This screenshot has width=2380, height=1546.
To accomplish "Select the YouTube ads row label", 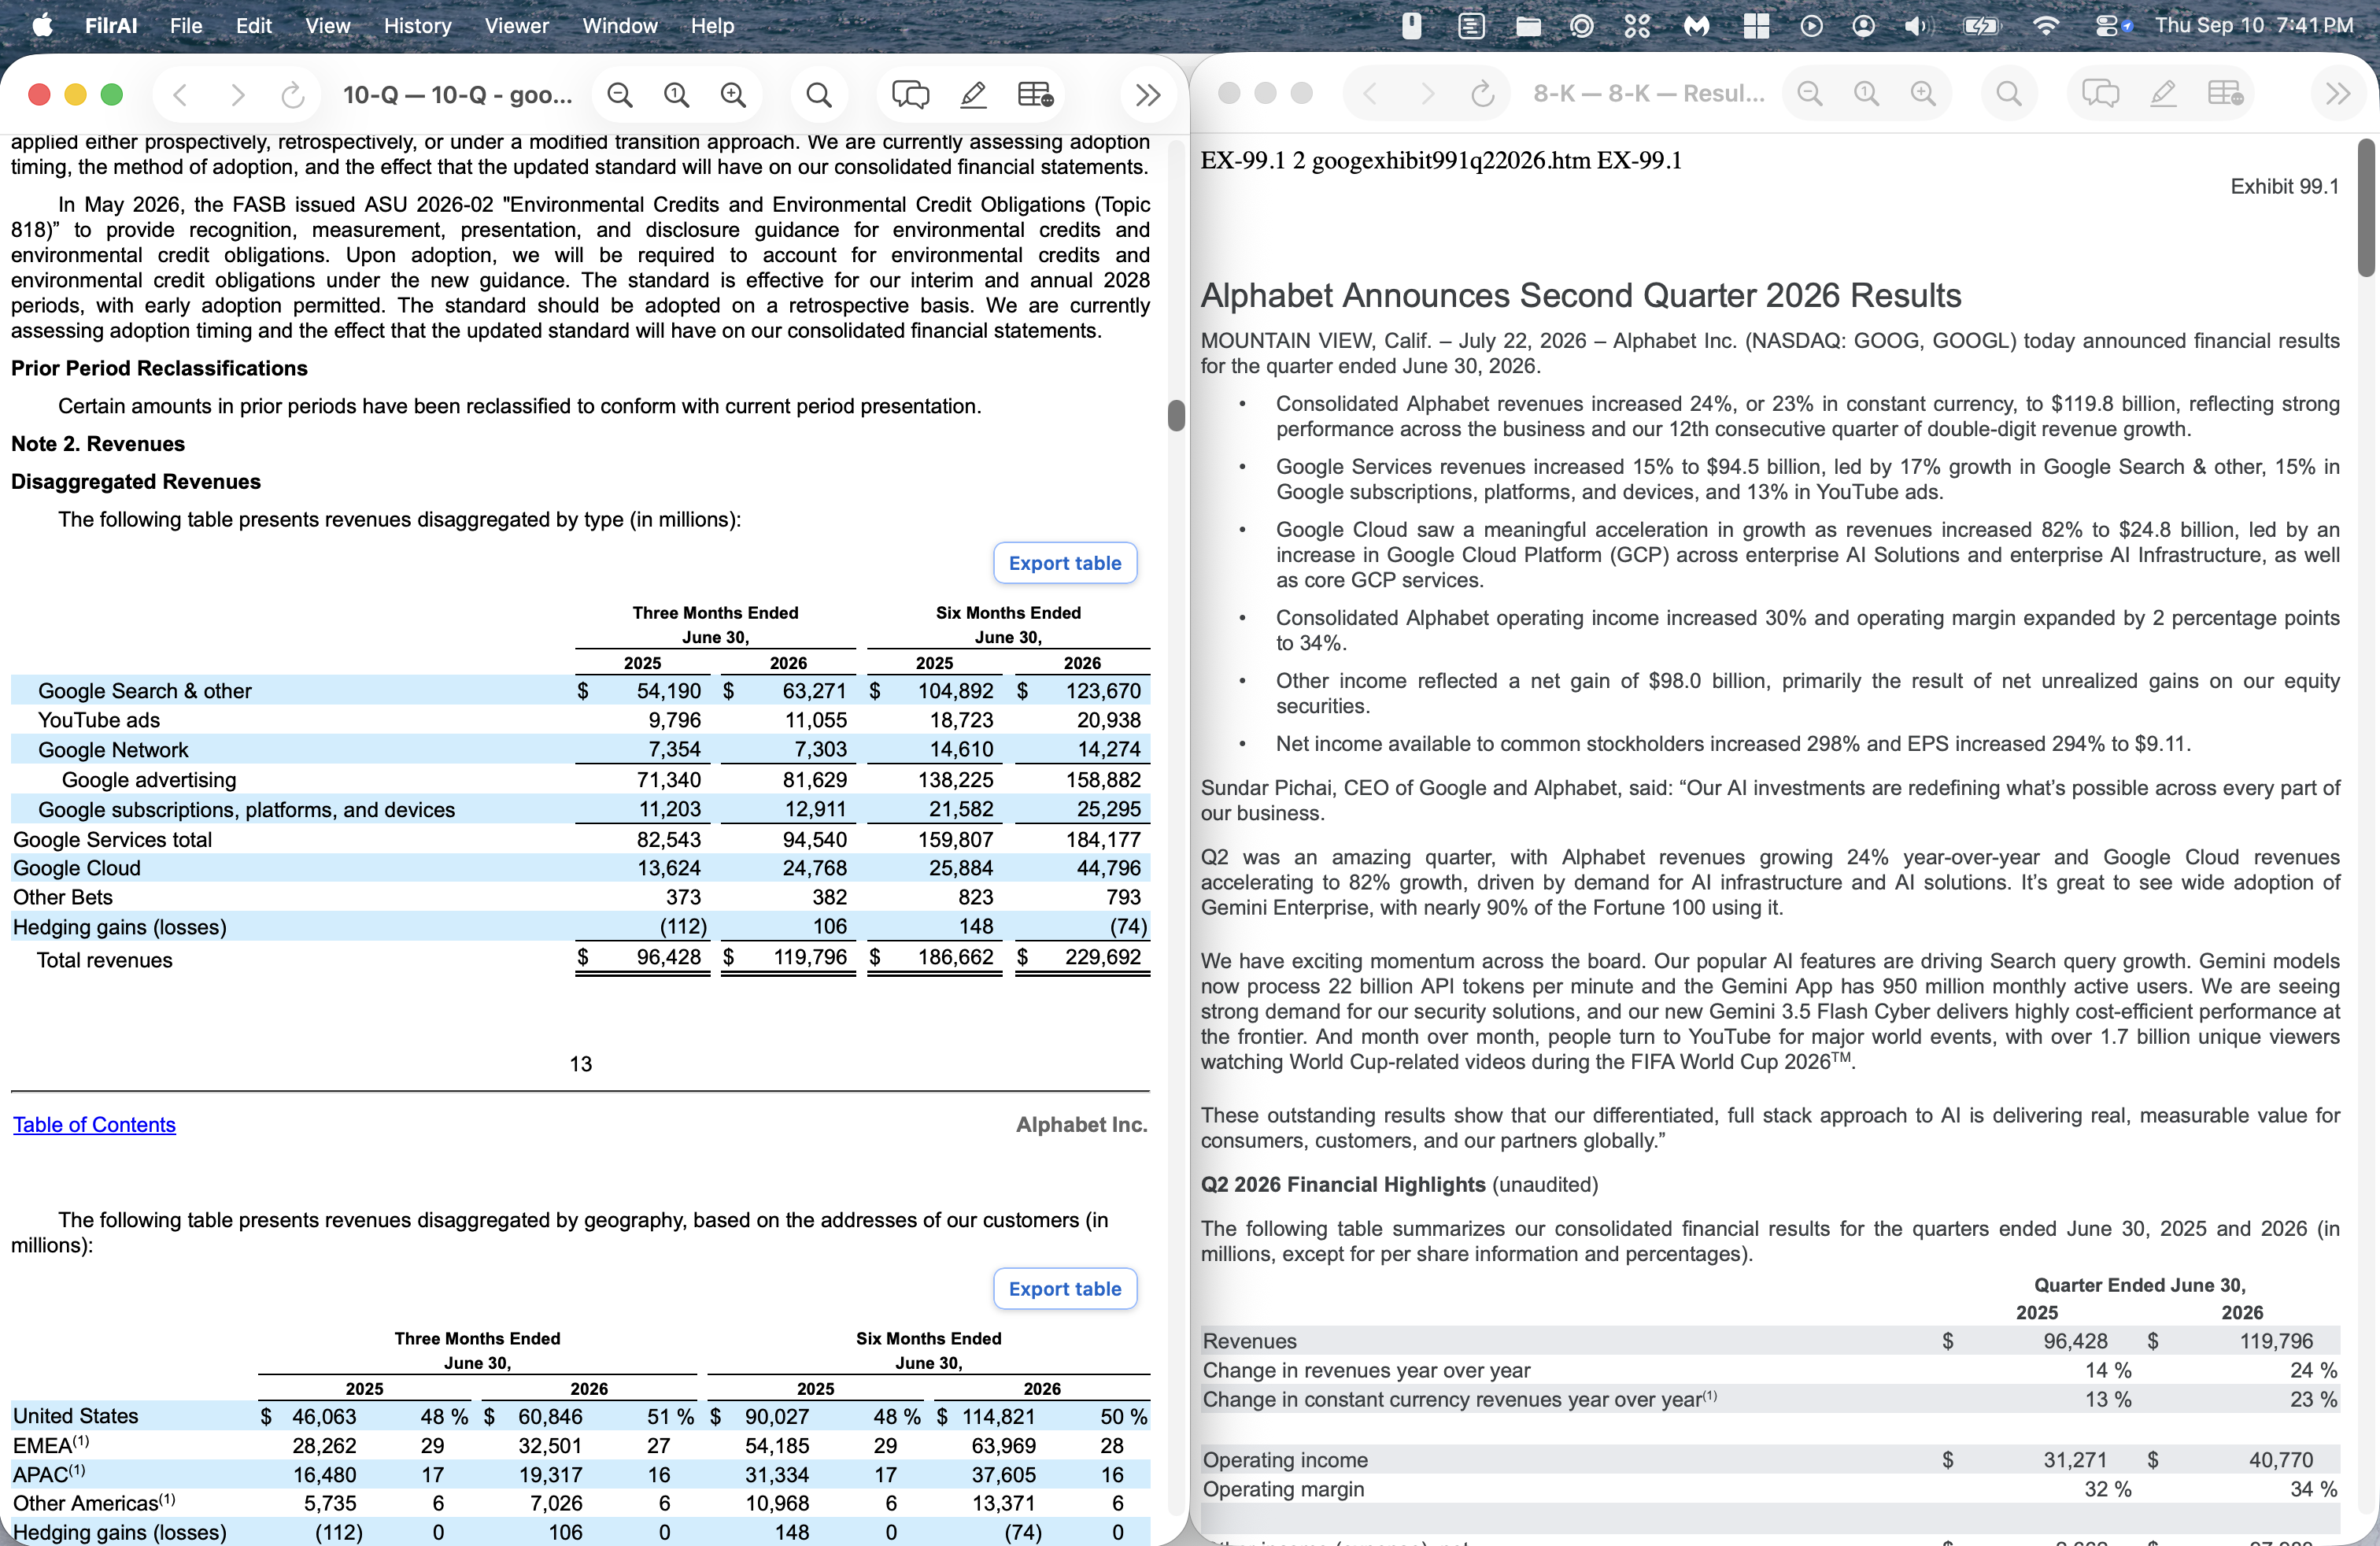I will pos(99,720).
